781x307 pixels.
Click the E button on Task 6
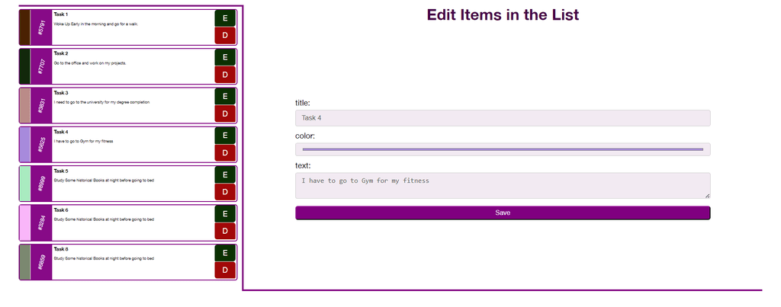(x=225, y=214)
